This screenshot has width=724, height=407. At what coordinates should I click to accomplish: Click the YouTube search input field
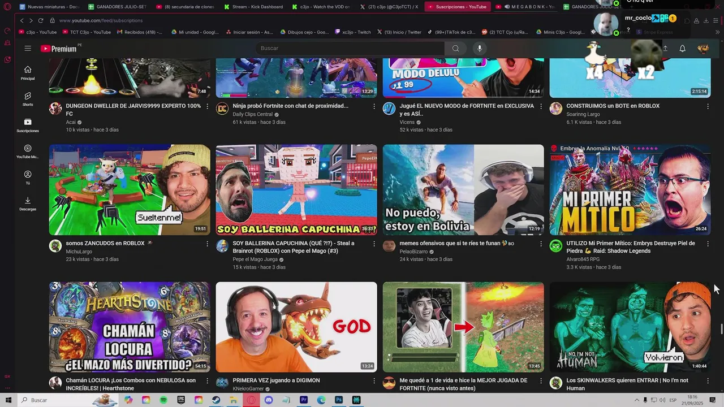351,49
